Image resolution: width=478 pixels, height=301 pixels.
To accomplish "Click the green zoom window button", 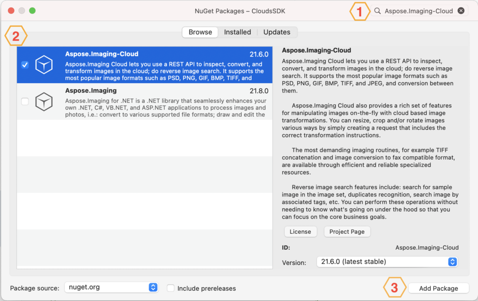I will 32,11.
